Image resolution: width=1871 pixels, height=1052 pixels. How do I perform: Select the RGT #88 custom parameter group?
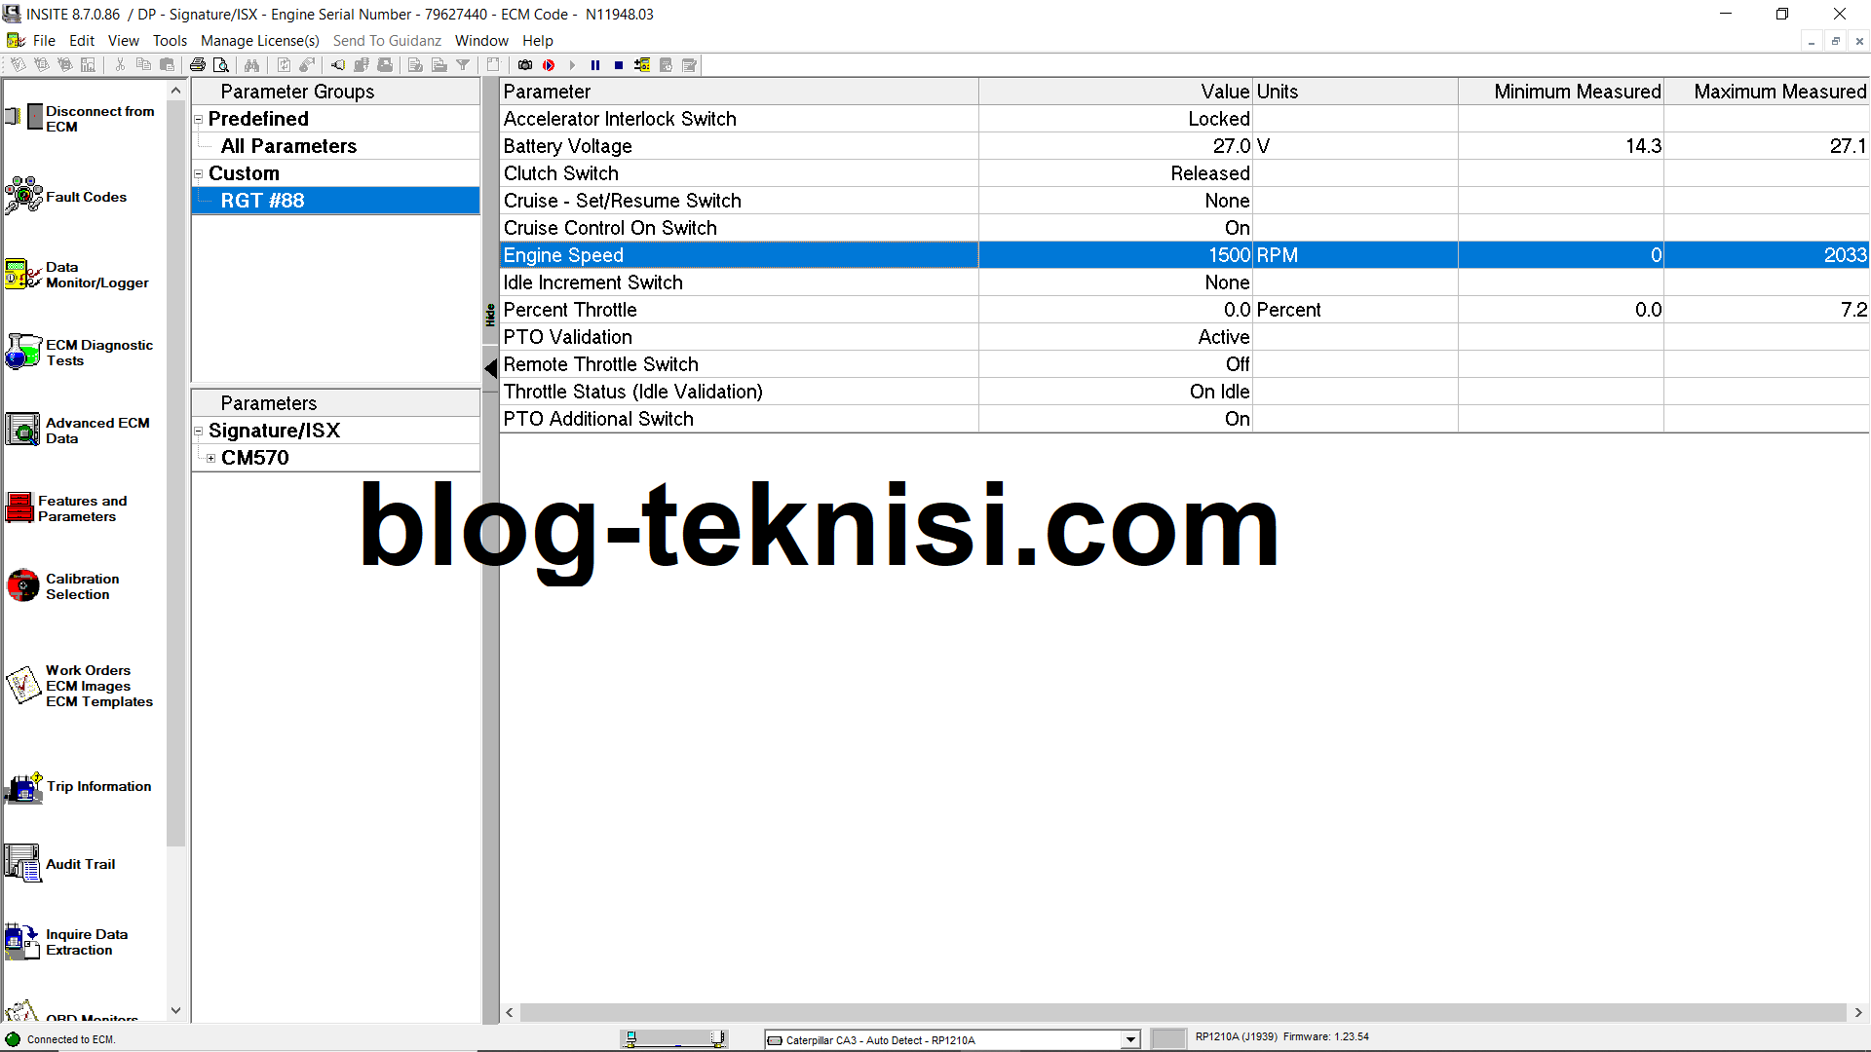pos(263,201)
